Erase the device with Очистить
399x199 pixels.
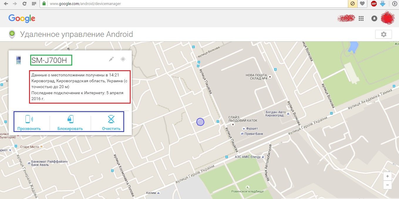point(111,123)
